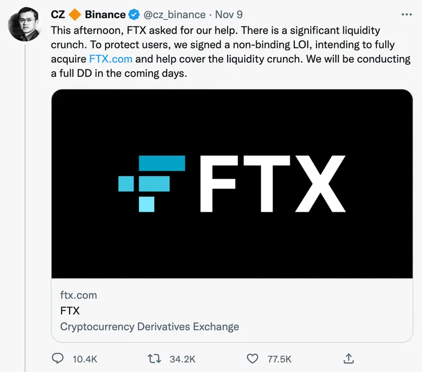Click the 34.2K retweet count
This screenshot has height=372, width=422.
point(182,359)
